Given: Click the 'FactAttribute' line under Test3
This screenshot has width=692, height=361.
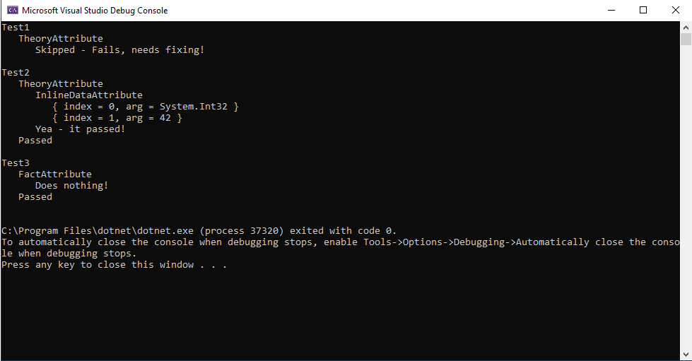Looking at the screenshot, I should coord(54,174).
